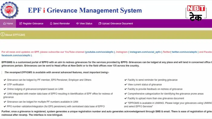Open the Upload Grievance Document menu item
212x119 pixels.
click(116, 24)
